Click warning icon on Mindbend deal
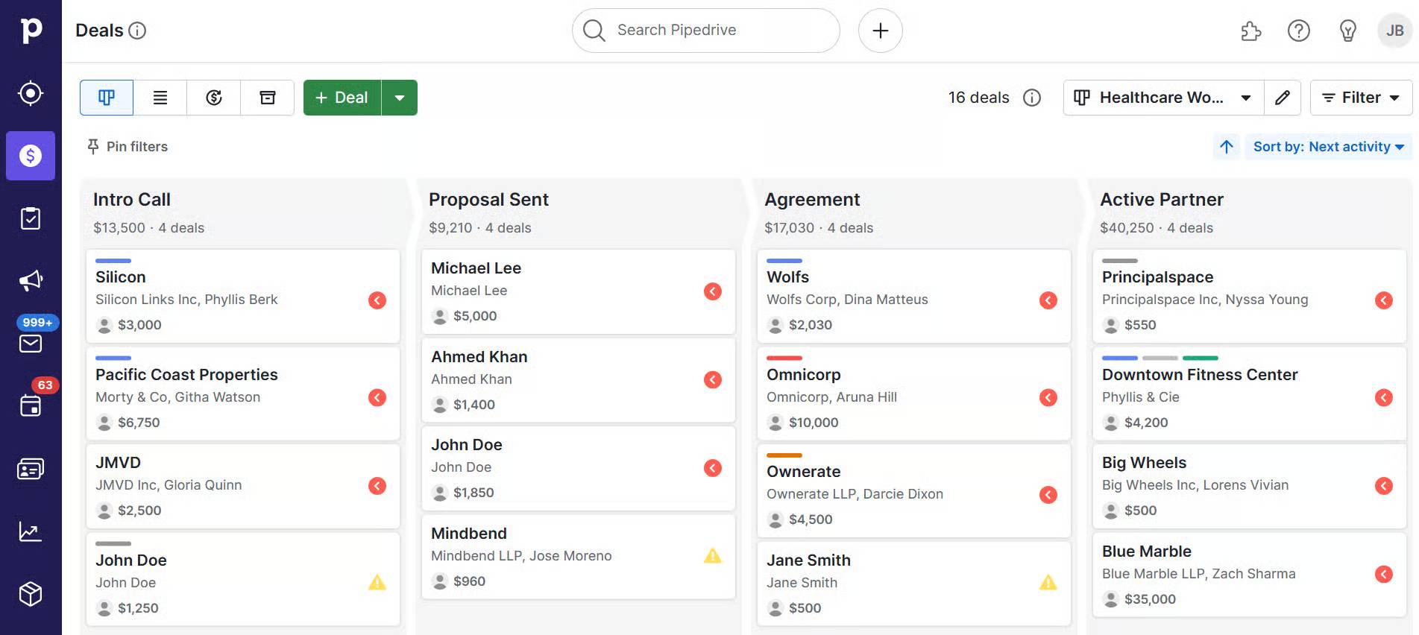The width and height of the screenshot is (1419, 635). pyautogui.click(x=713, y=555)
